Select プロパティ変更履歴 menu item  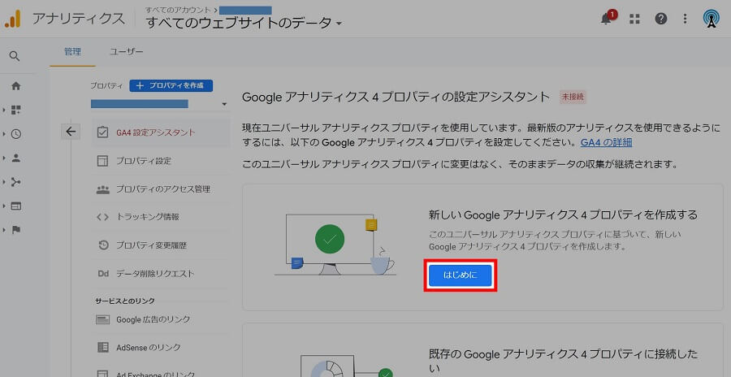(161, 245)
